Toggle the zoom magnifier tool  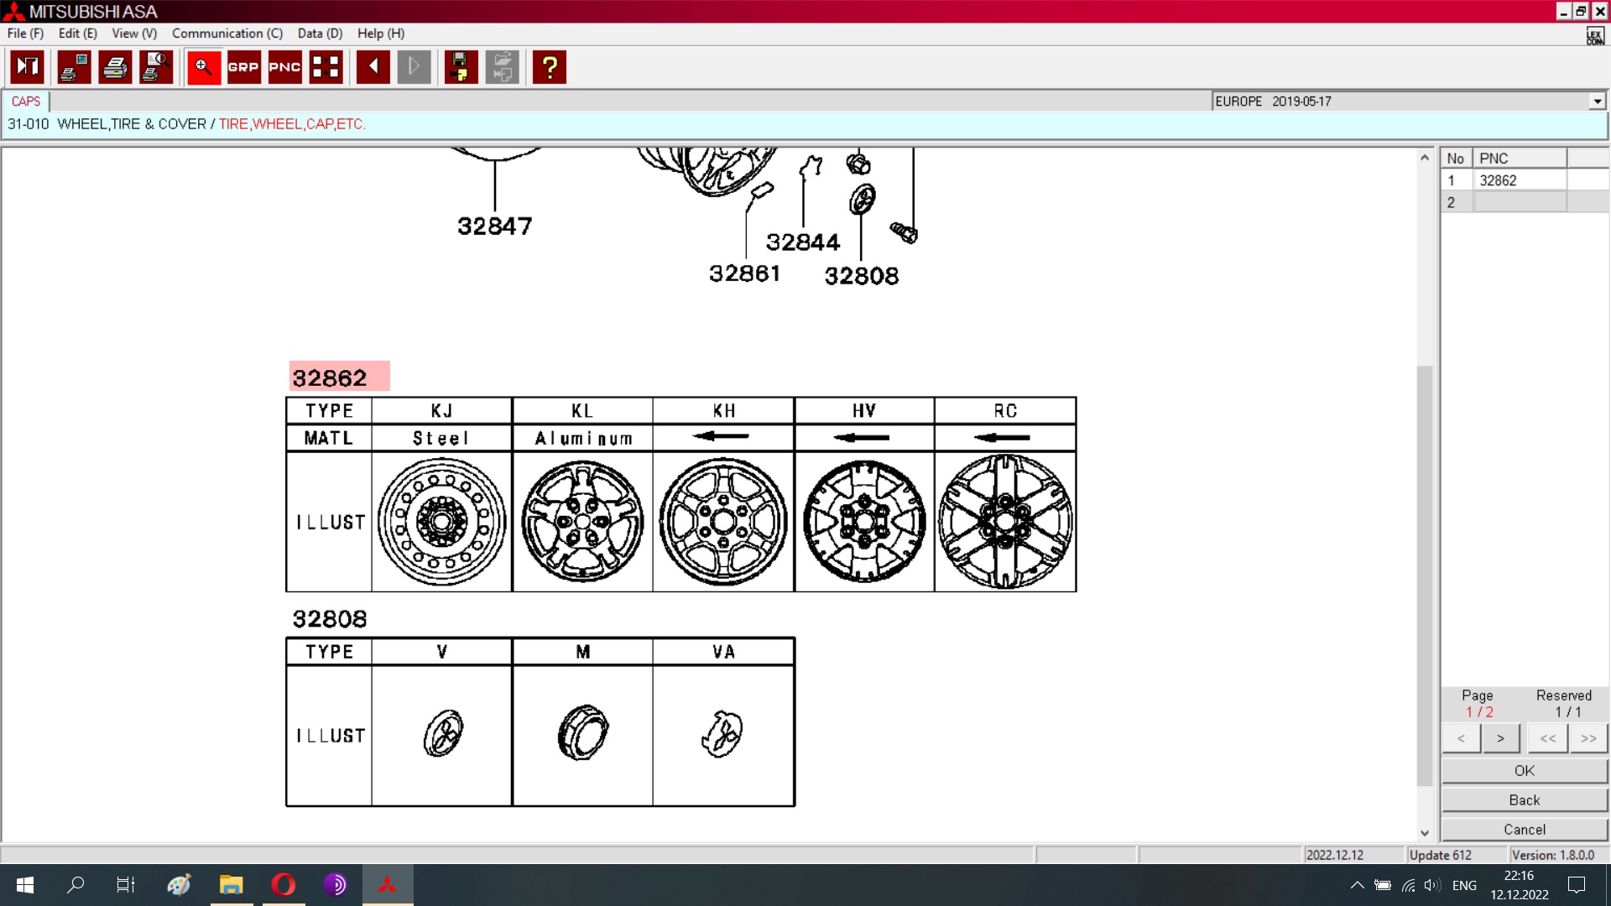203,67
